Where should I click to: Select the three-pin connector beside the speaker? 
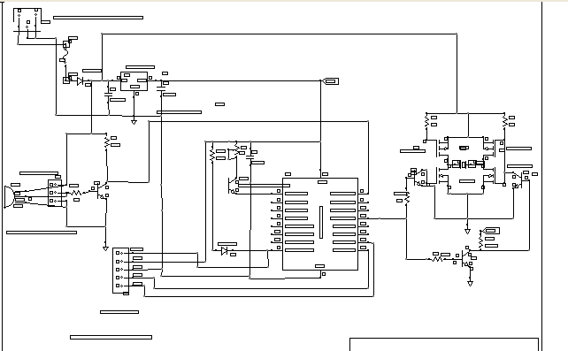tap(55, 193)
